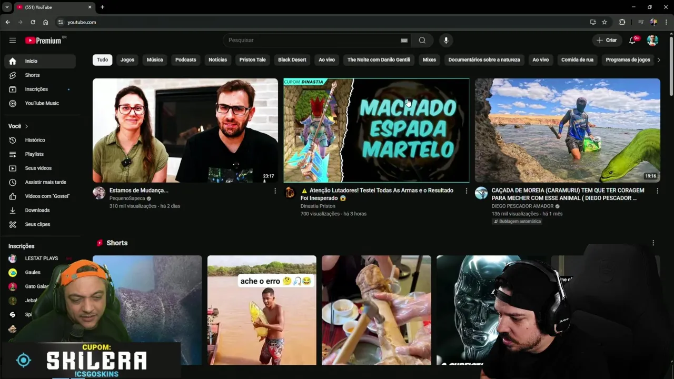Open the on-screen keyboard icon in search box
This screenshot has height=379, width=674.
(x=404, y=40)
